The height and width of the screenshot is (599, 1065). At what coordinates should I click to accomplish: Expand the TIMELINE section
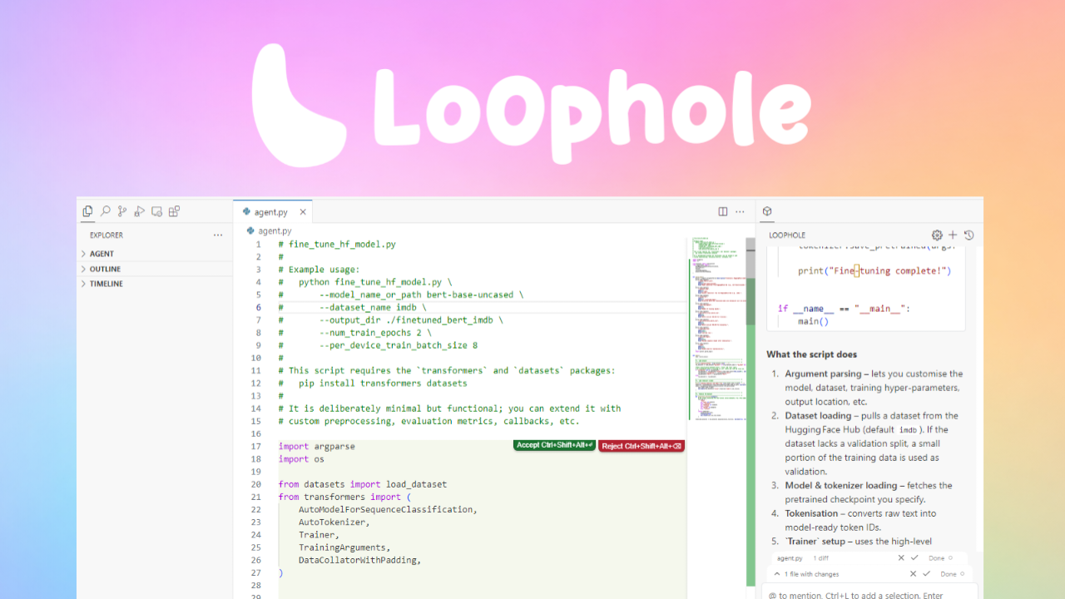[155, 284]
